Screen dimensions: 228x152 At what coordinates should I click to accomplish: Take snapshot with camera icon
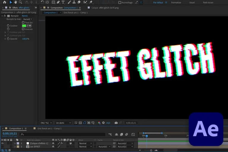point(116,123)
